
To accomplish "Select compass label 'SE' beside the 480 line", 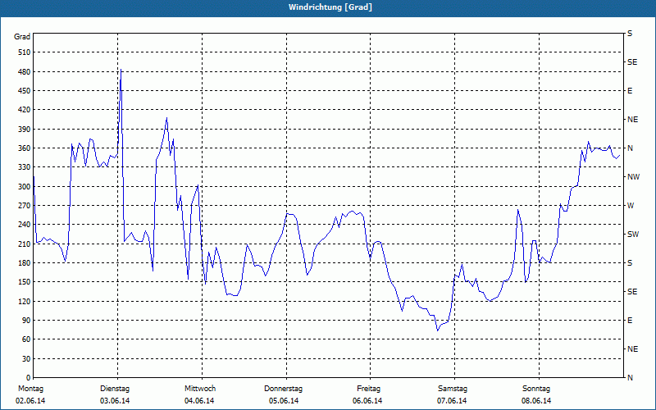I will (x=632, y=62).
